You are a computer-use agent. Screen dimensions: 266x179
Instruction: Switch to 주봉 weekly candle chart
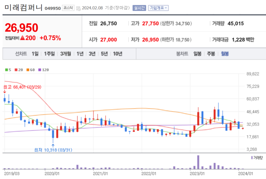211,54
